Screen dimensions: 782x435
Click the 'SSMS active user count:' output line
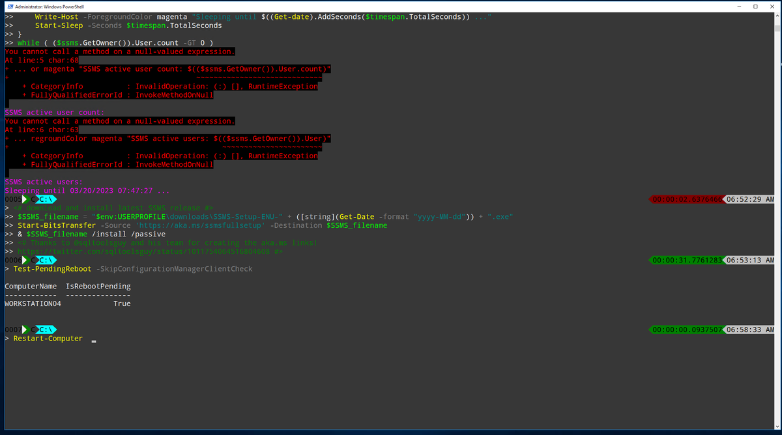coord(55,112)
